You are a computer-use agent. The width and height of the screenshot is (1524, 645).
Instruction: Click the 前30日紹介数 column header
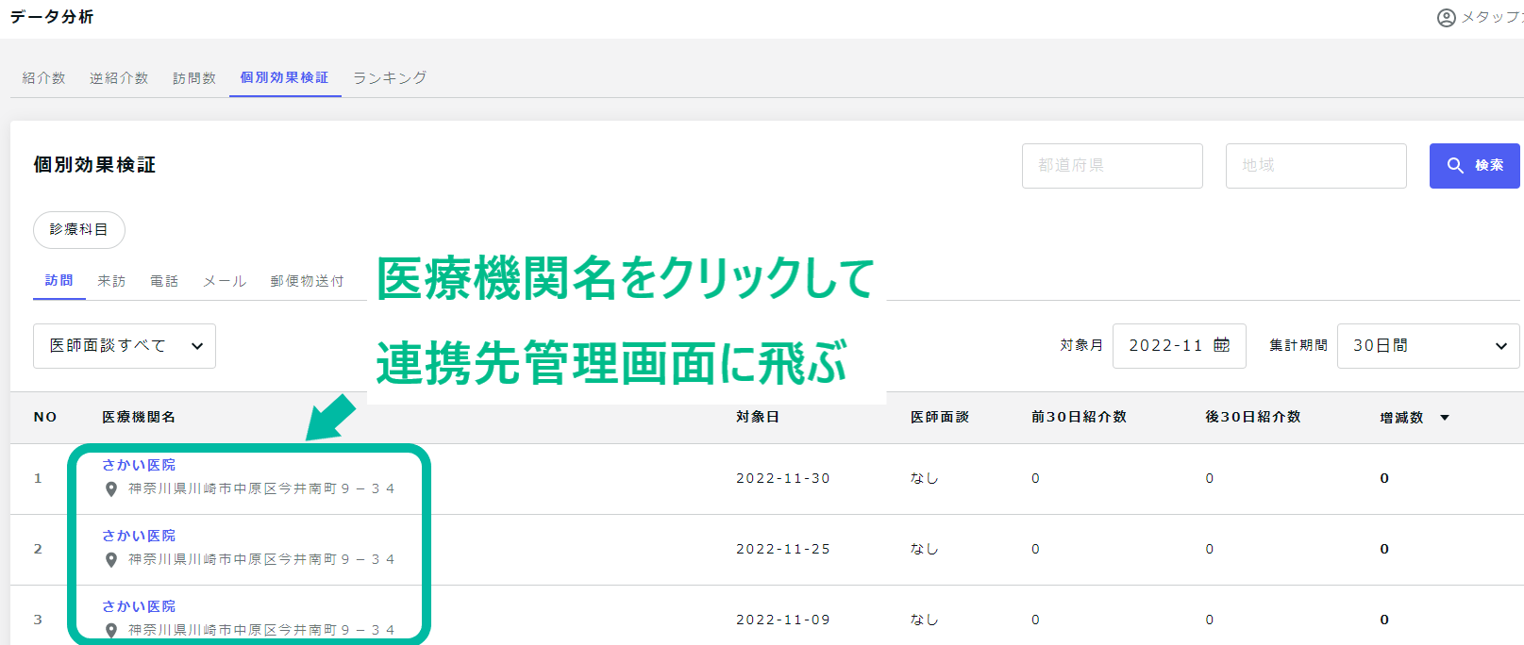(1079, 417)
